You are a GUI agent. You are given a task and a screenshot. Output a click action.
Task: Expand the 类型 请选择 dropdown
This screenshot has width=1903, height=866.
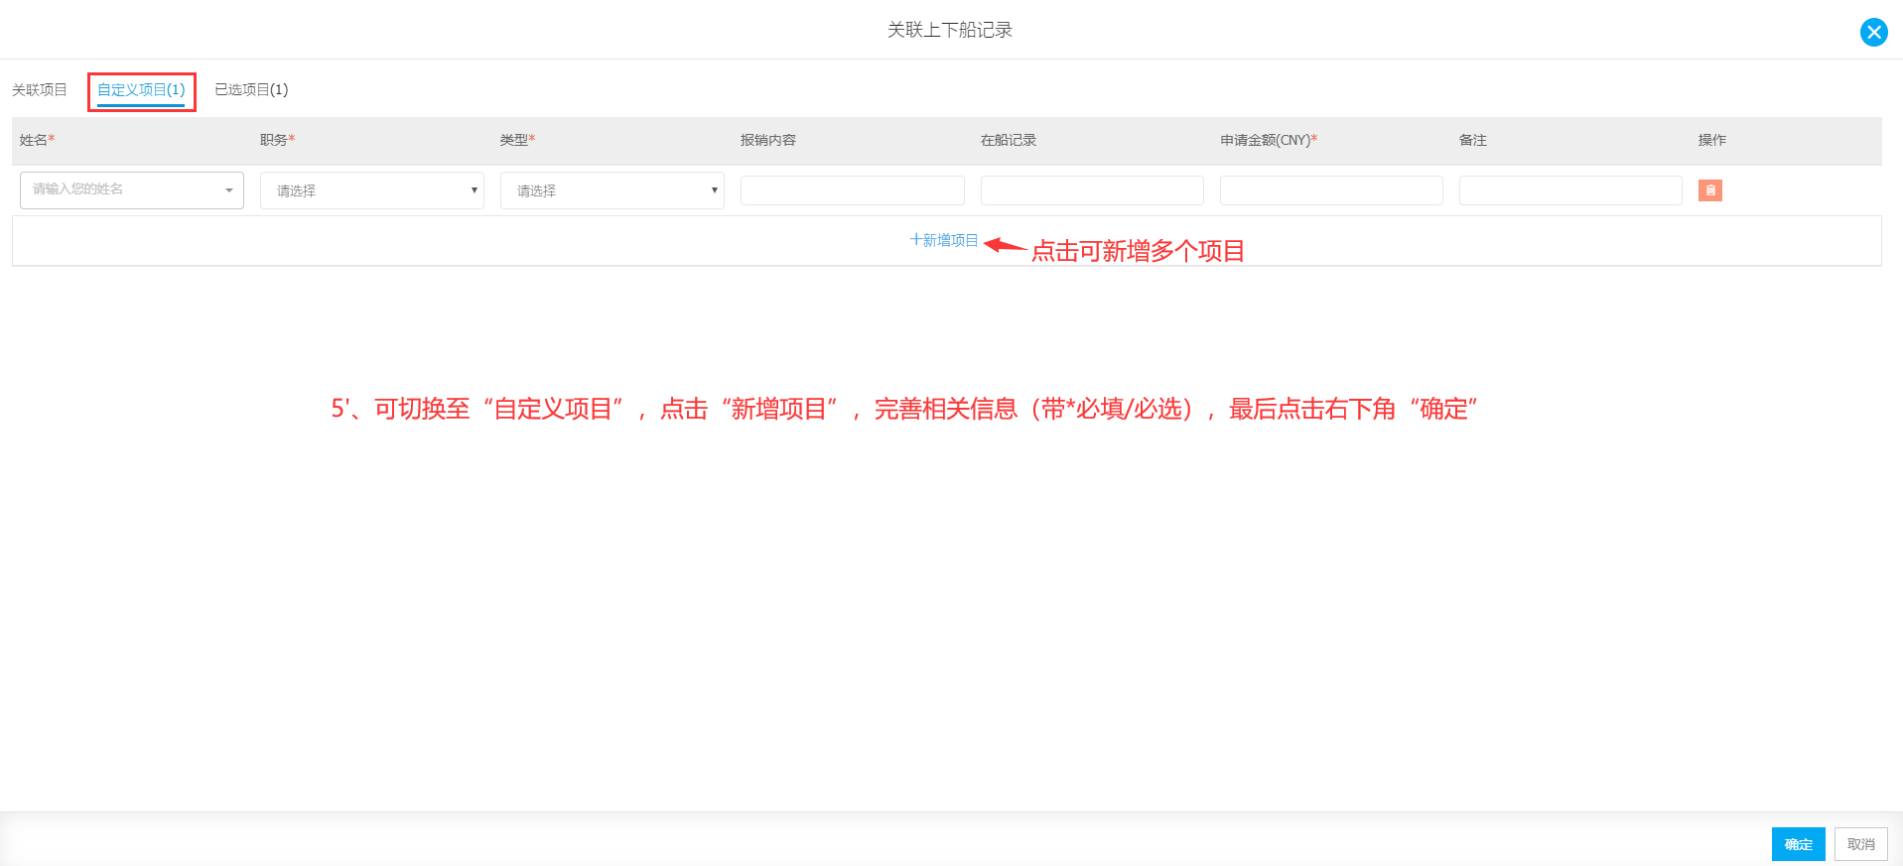click(x=612, y=190)
